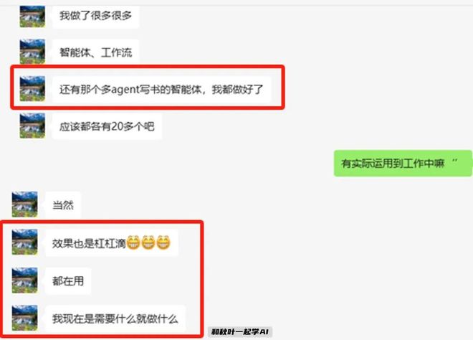Tap avatar next to '当然' reply
Screen dimensions: 473x340
(x=25, y=204)
